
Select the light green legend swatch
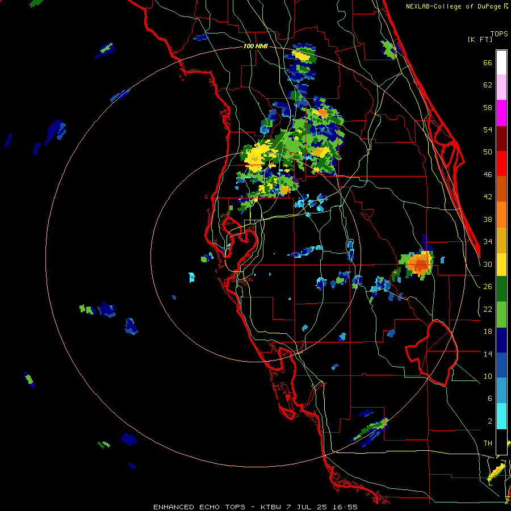click(501, 315)
